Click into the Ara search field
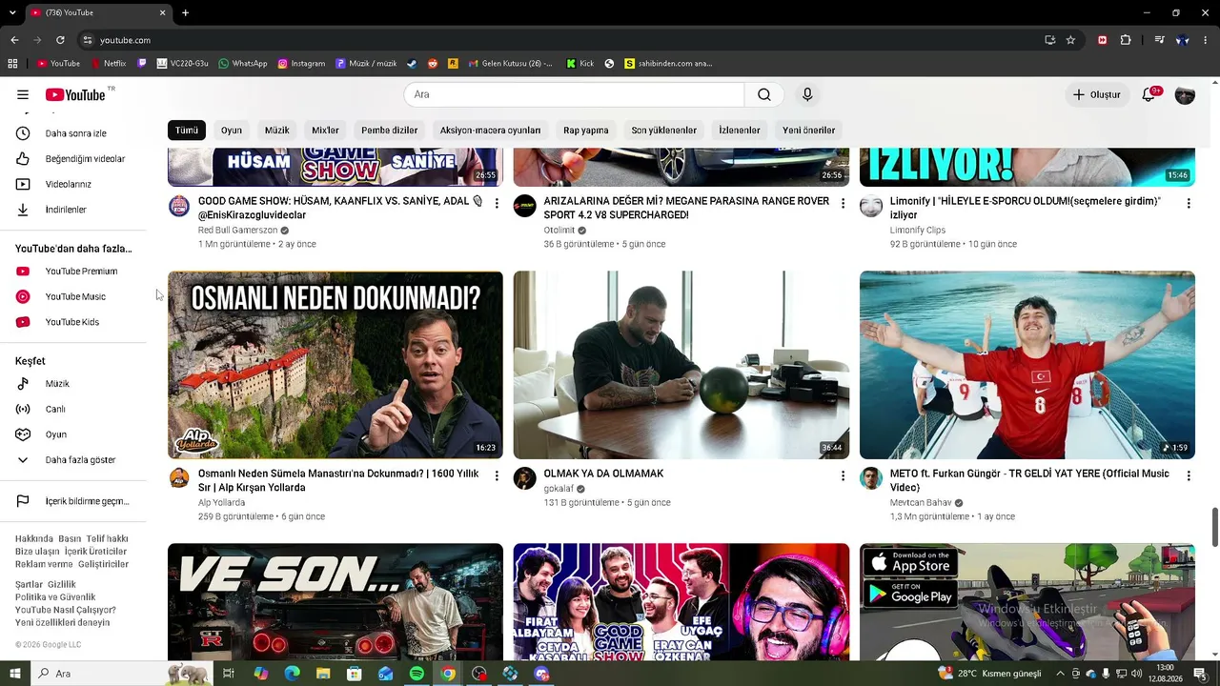 point(574,94)
